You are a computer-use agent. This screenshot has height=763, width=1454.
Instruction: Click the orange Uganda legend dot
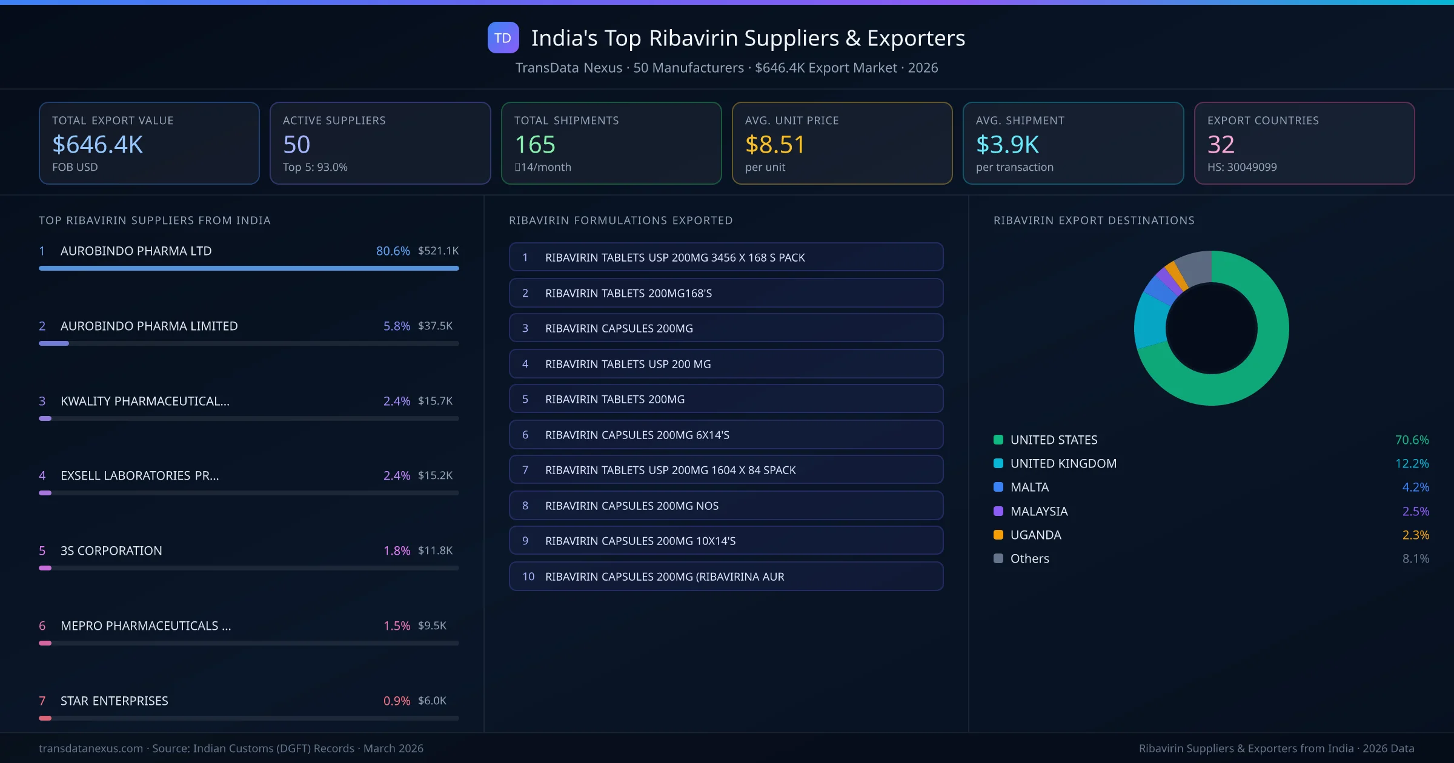(x=997, y=535)
